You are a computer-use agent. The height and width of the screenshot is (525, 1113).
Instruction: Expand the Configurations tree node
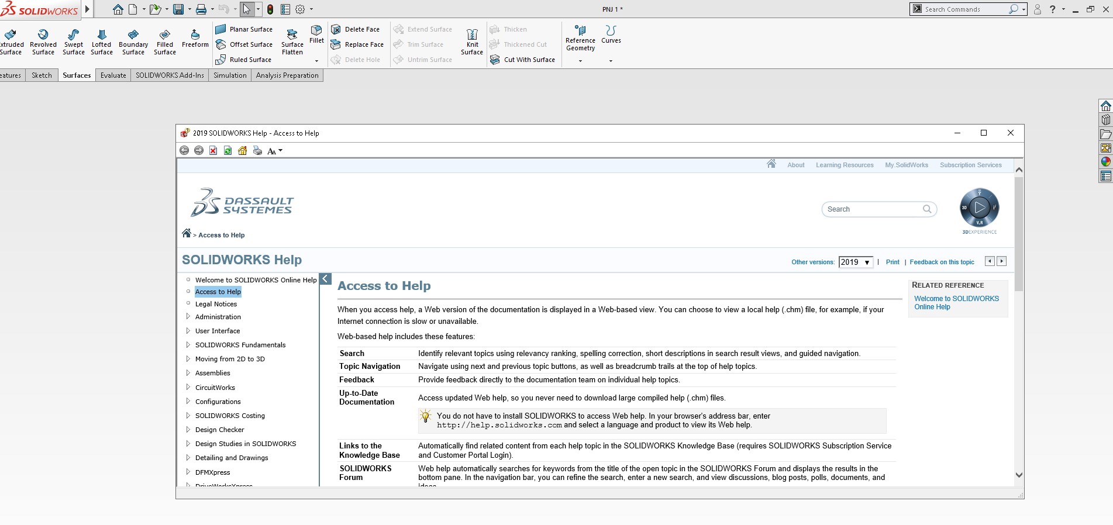click(x=188, y=401)
